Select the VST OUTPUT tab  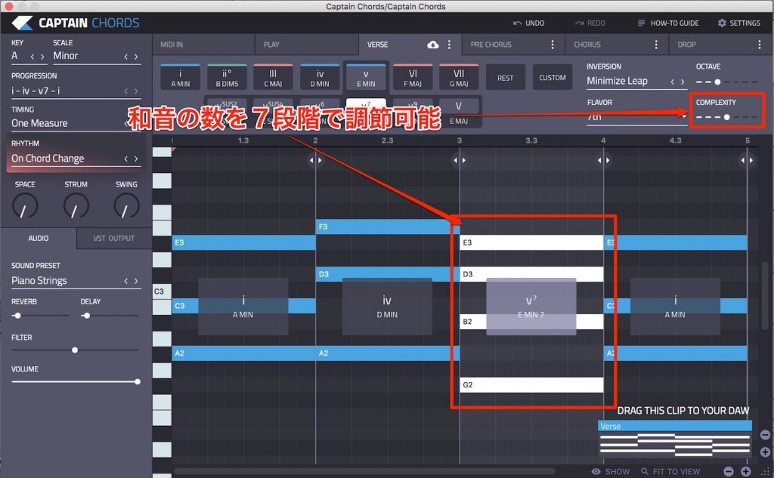(113, 238)
